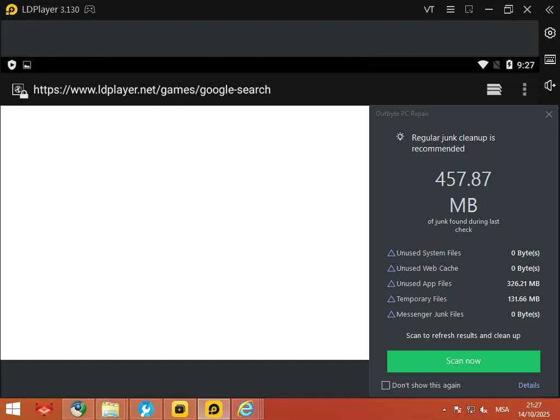Open the Windows Start button
Viewport: 560px width, 420px height.
13,409
